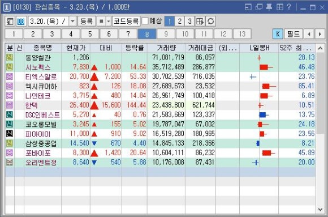The height and width of the screenshot is (217, 328).
Task: Click the scrollbar up arrow
Action: click(320, 48)
